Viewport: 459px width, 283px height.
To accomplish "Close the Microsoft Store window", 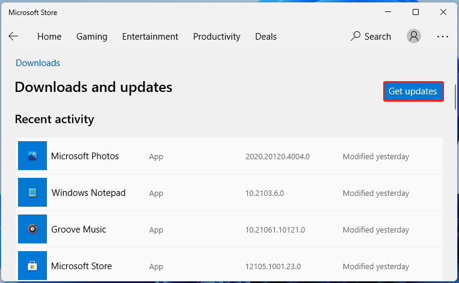I will click(x=443, y=12).
